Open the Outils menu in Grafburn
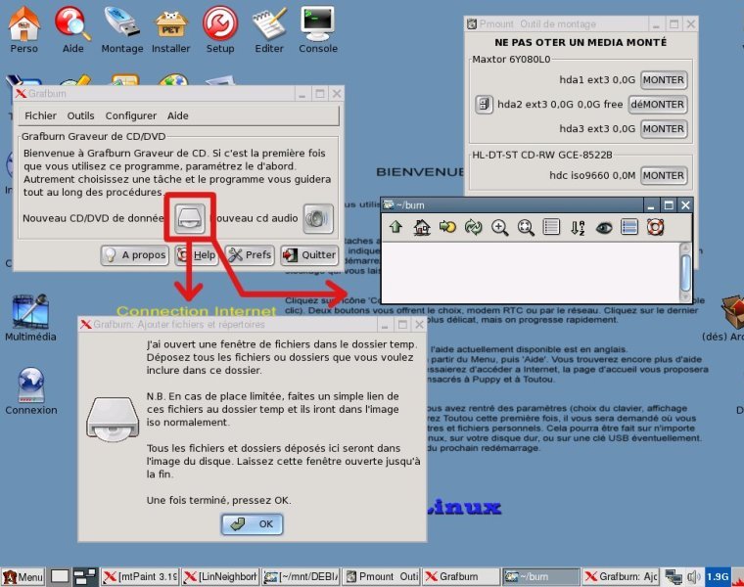The image size is (744, 587). point(80,115)
